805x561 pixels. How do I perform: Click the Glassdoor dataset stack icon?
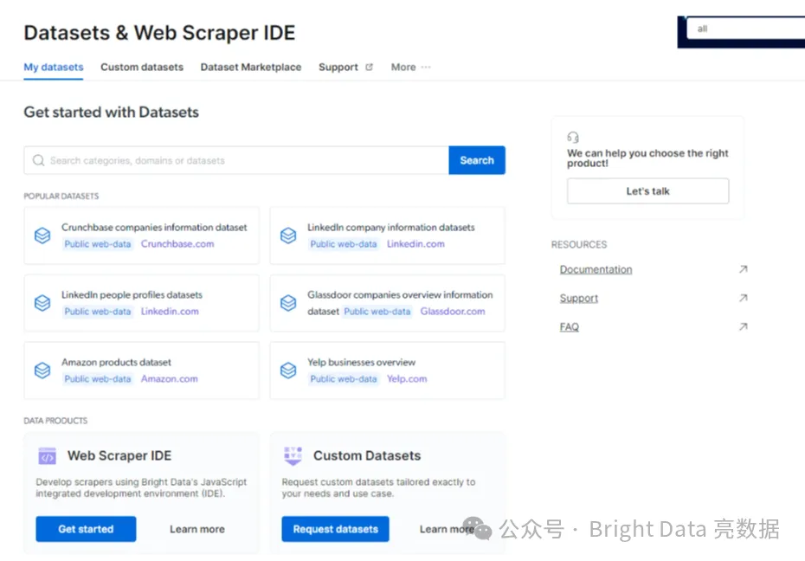tap(288, 303)
